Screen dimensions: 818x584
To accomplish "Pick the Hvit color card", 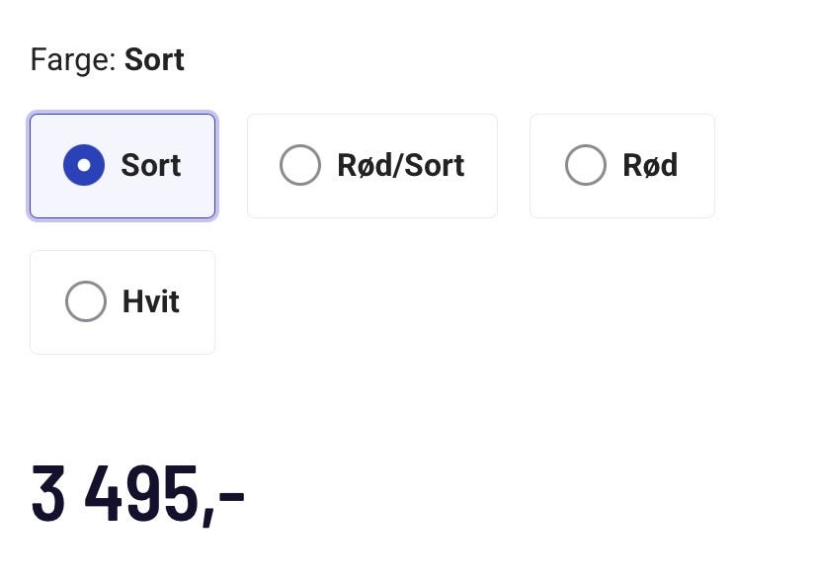I will coord(123,302).
